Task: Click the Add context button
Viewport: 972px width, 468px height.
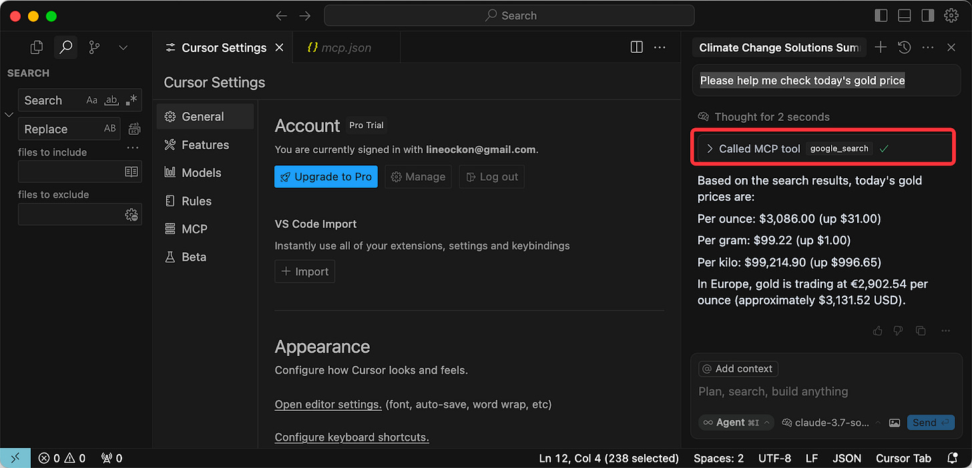Action: pos(738,369)
